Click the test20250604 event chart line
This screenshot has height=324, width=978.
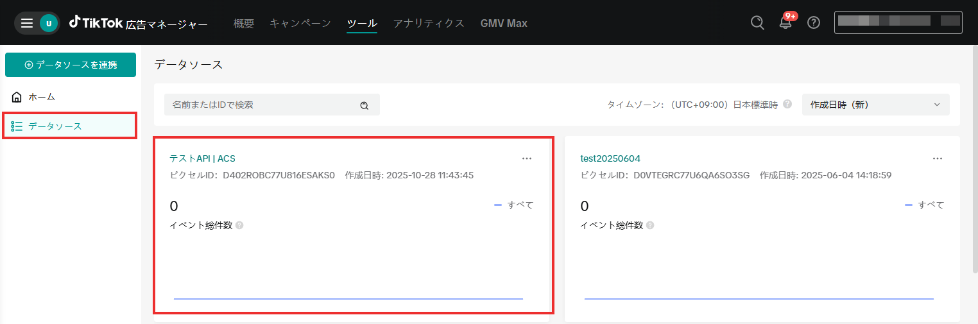(759, 298)
